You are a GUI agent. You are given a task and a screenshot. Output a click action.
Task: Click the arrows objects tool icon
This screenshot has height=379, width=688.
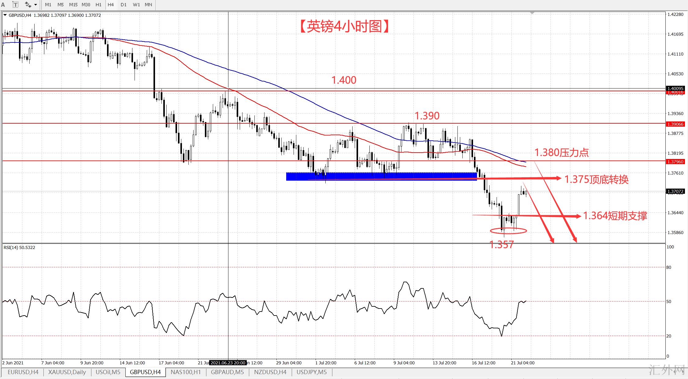tap(28, 5)
